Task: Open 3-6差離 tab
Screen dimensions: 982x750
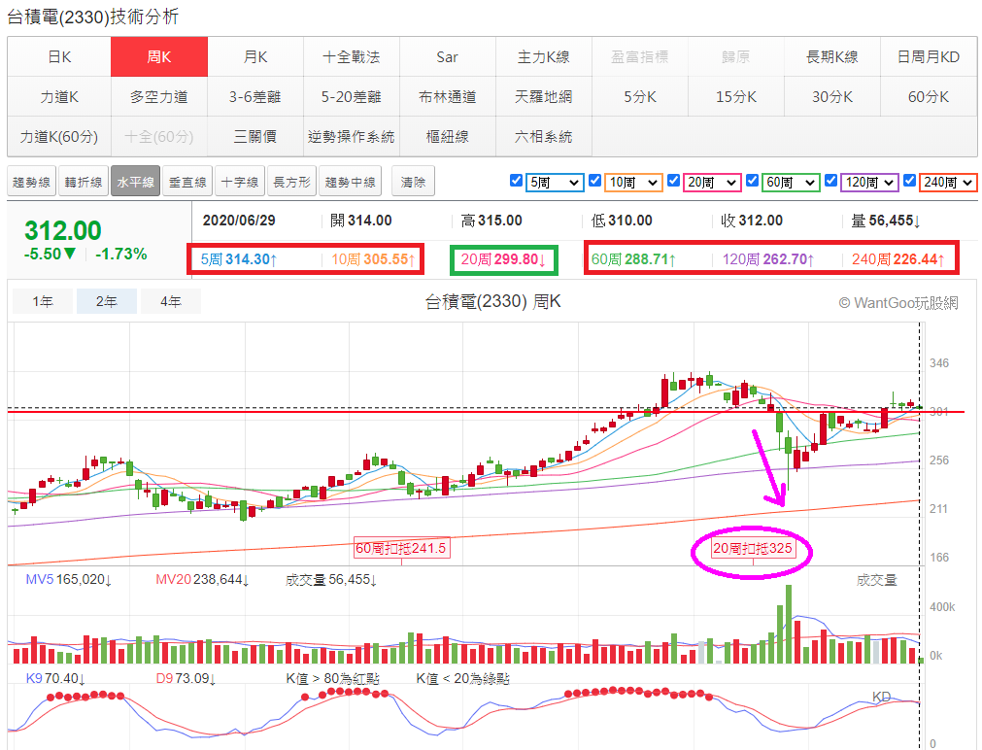Action: point(255,96)
